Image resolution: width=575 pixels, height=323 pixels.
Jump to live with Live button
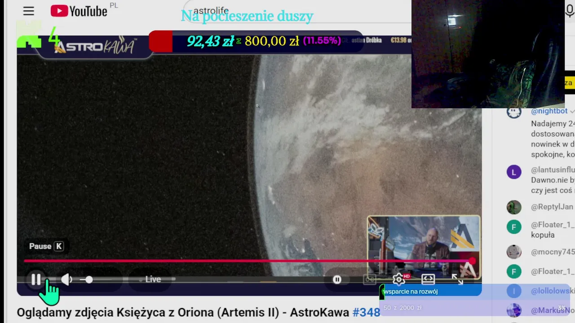click(153, 279)
